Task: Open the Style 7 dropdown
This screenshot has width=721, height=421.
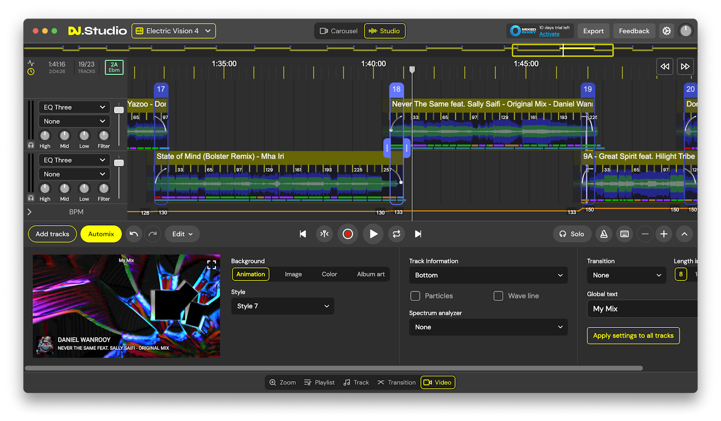Action: tap(283, 306)
